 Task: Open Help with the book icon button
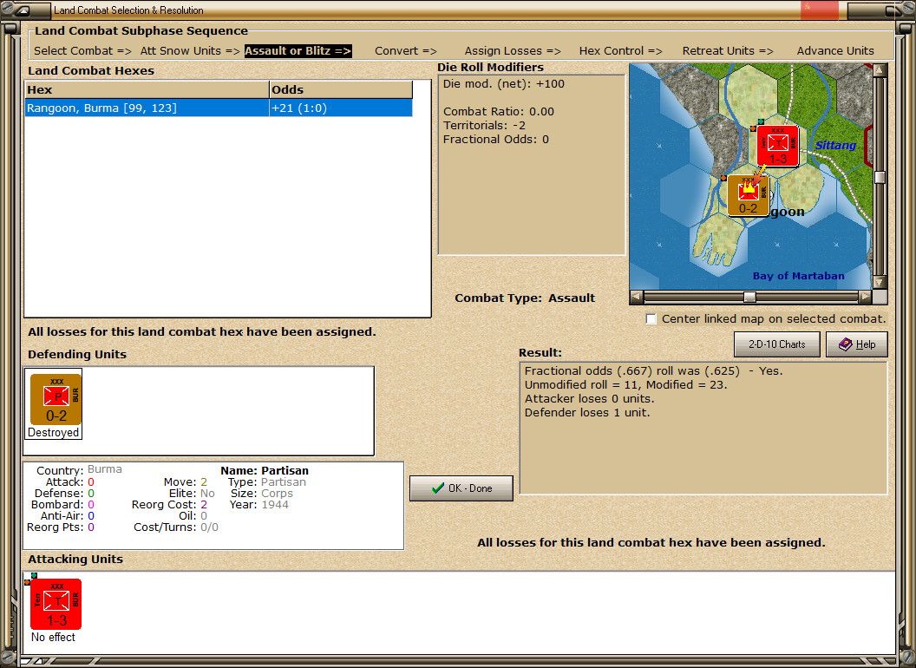coord(856,344)
